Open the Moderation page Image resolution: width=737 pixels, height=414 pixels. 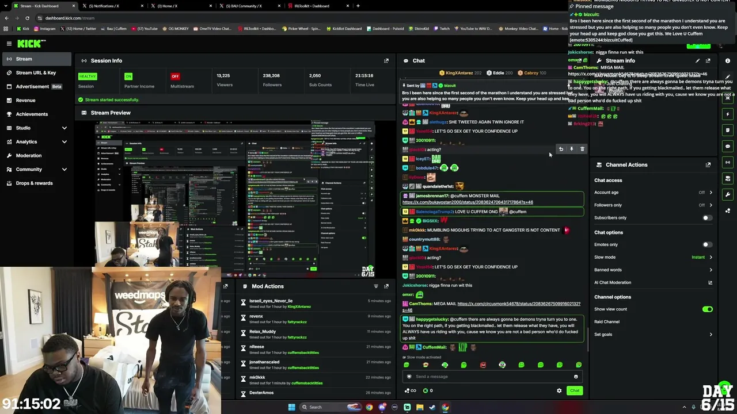[37, 155]
